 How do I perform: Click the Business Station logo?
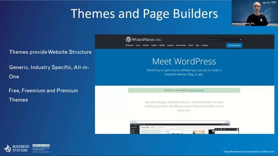click(x=17, y=148)
